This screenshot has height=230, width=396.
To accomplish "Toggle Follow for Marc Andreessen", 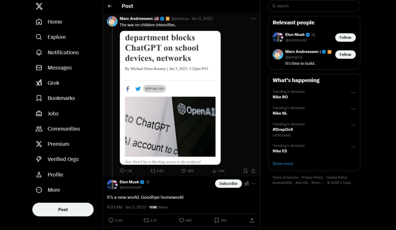I will coord(345,54).
